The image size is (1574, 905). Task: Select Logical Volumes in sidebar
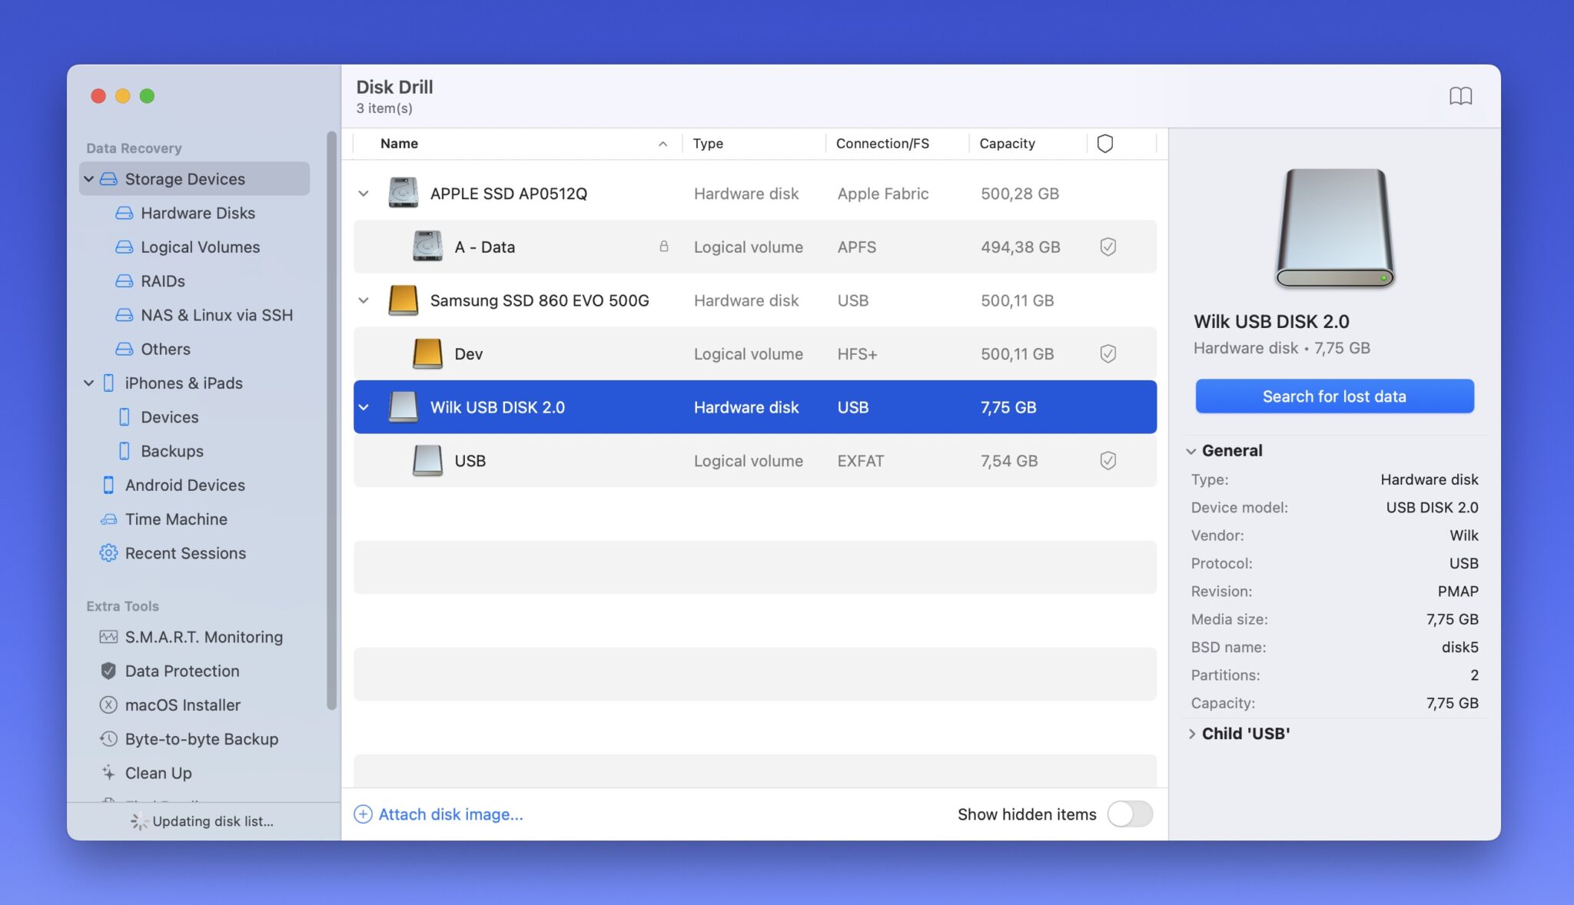pyautogui.click(x=200, y=247)
